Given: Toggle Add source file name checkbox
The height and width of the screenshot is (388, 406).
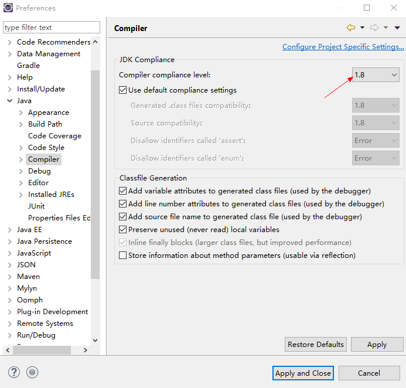Looking at the screenshot, I should click(122, 216).
